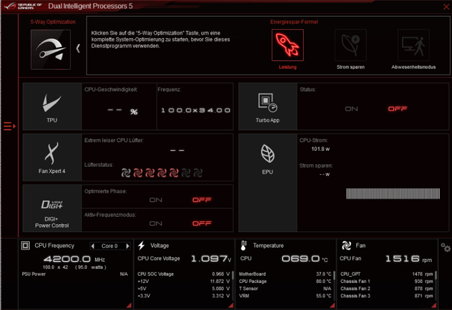Click the Voltage lightning bolt icon
The image size is (452, 310).
tap(141, 246)
